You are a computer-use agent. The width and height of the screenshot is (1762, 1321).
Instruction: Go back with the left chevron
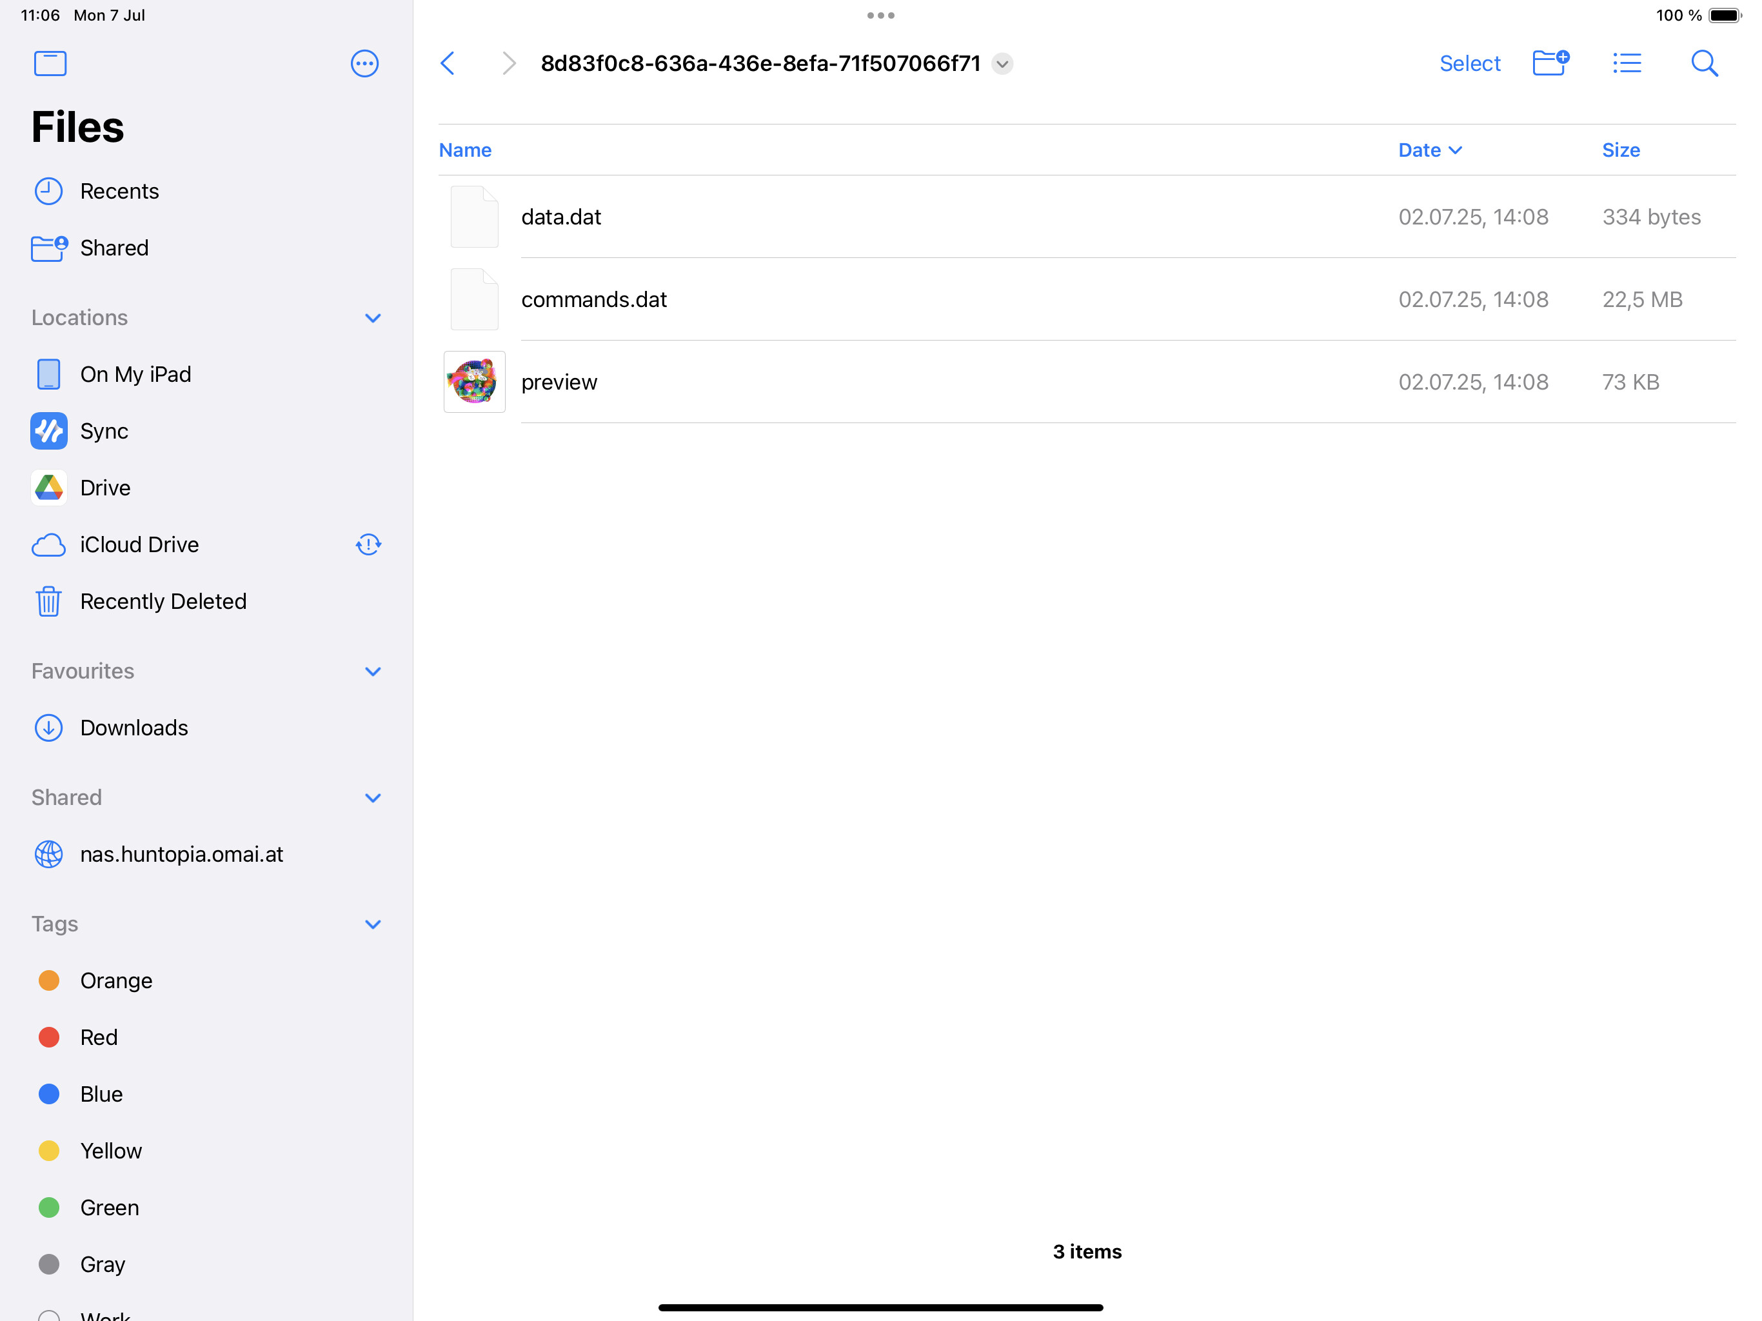pos(448,64)
